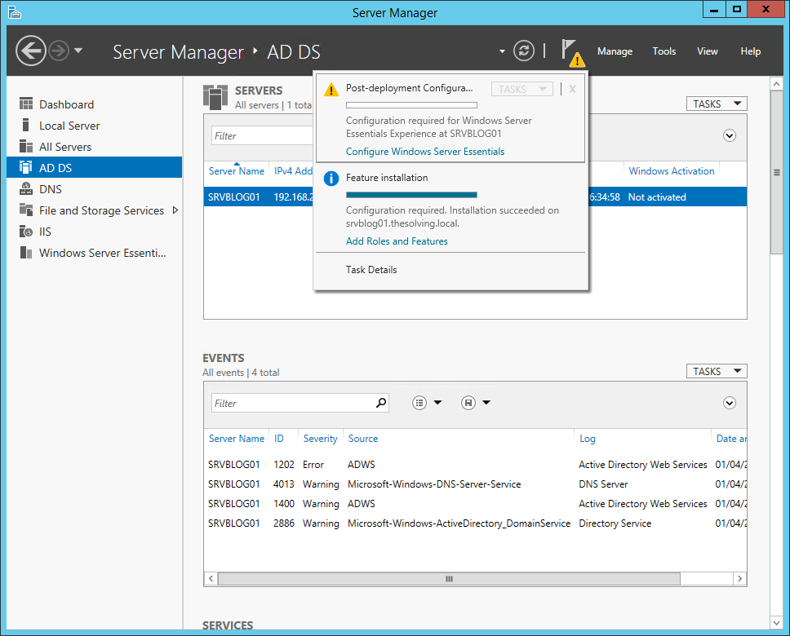Click Server Manager in the breadcrumb
The height and width of the screenshot is (636, 790).
point(179,52)
